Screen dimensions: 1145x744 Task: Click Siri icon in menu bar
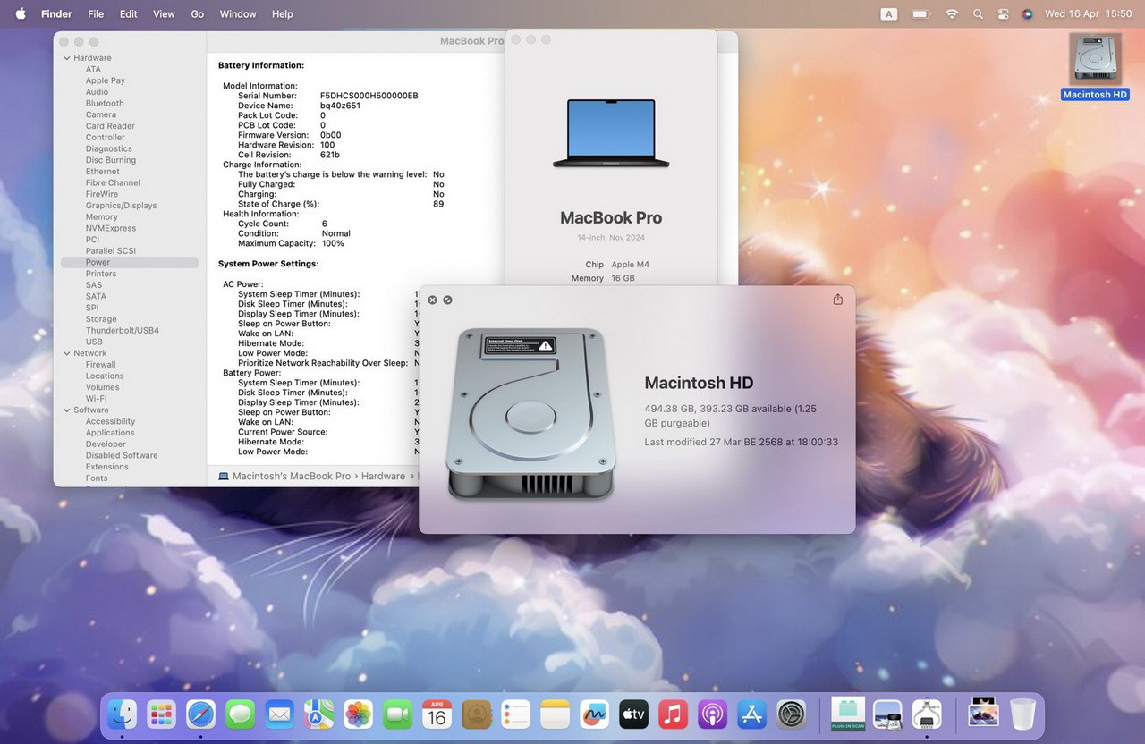coord(1028,14)
